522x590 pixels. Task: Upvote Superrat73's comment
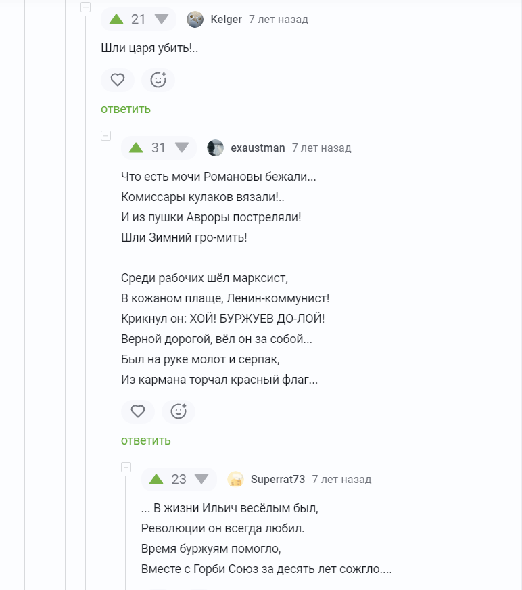click(156, 479)
